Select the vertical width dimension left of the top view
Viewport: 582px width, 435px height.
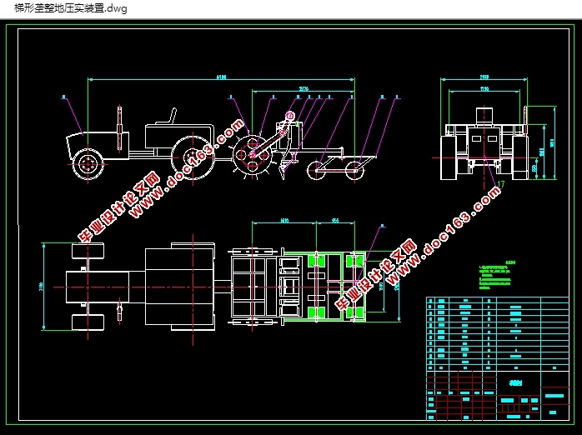point(44,287)
